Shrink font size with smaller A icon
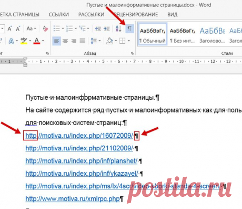 (18, 28)
